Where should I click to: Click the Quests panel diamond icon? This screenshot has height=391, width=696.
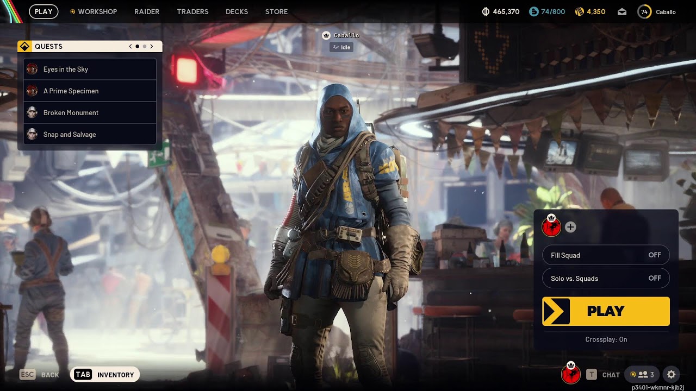click(24, 47)
